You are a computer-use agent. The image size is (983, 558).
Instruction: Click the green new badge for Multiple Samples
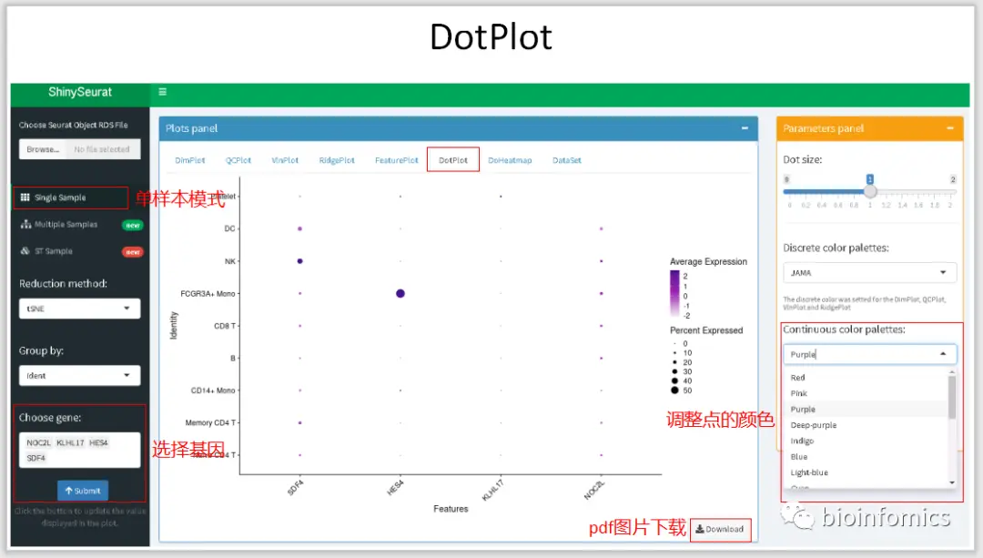(132, 225)
